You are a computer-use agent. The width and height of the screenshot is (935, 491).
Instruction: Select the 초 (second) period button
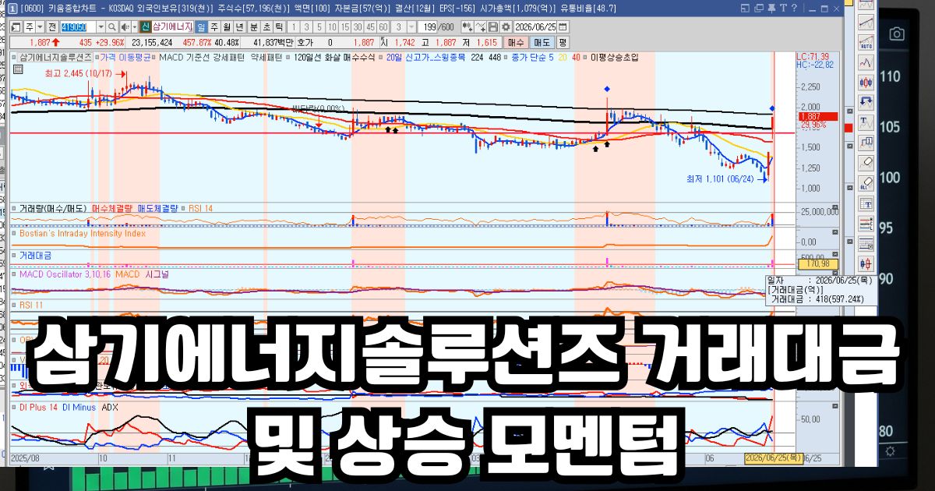pos(266,26)
